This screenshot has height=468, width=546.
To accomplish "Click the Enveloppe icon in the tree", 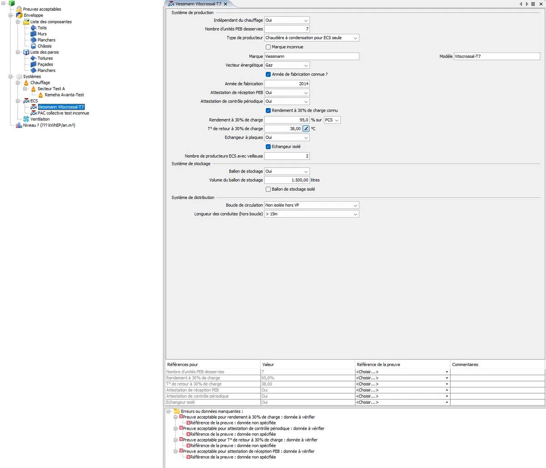I will pyautogui.click(x=19, y=15).
